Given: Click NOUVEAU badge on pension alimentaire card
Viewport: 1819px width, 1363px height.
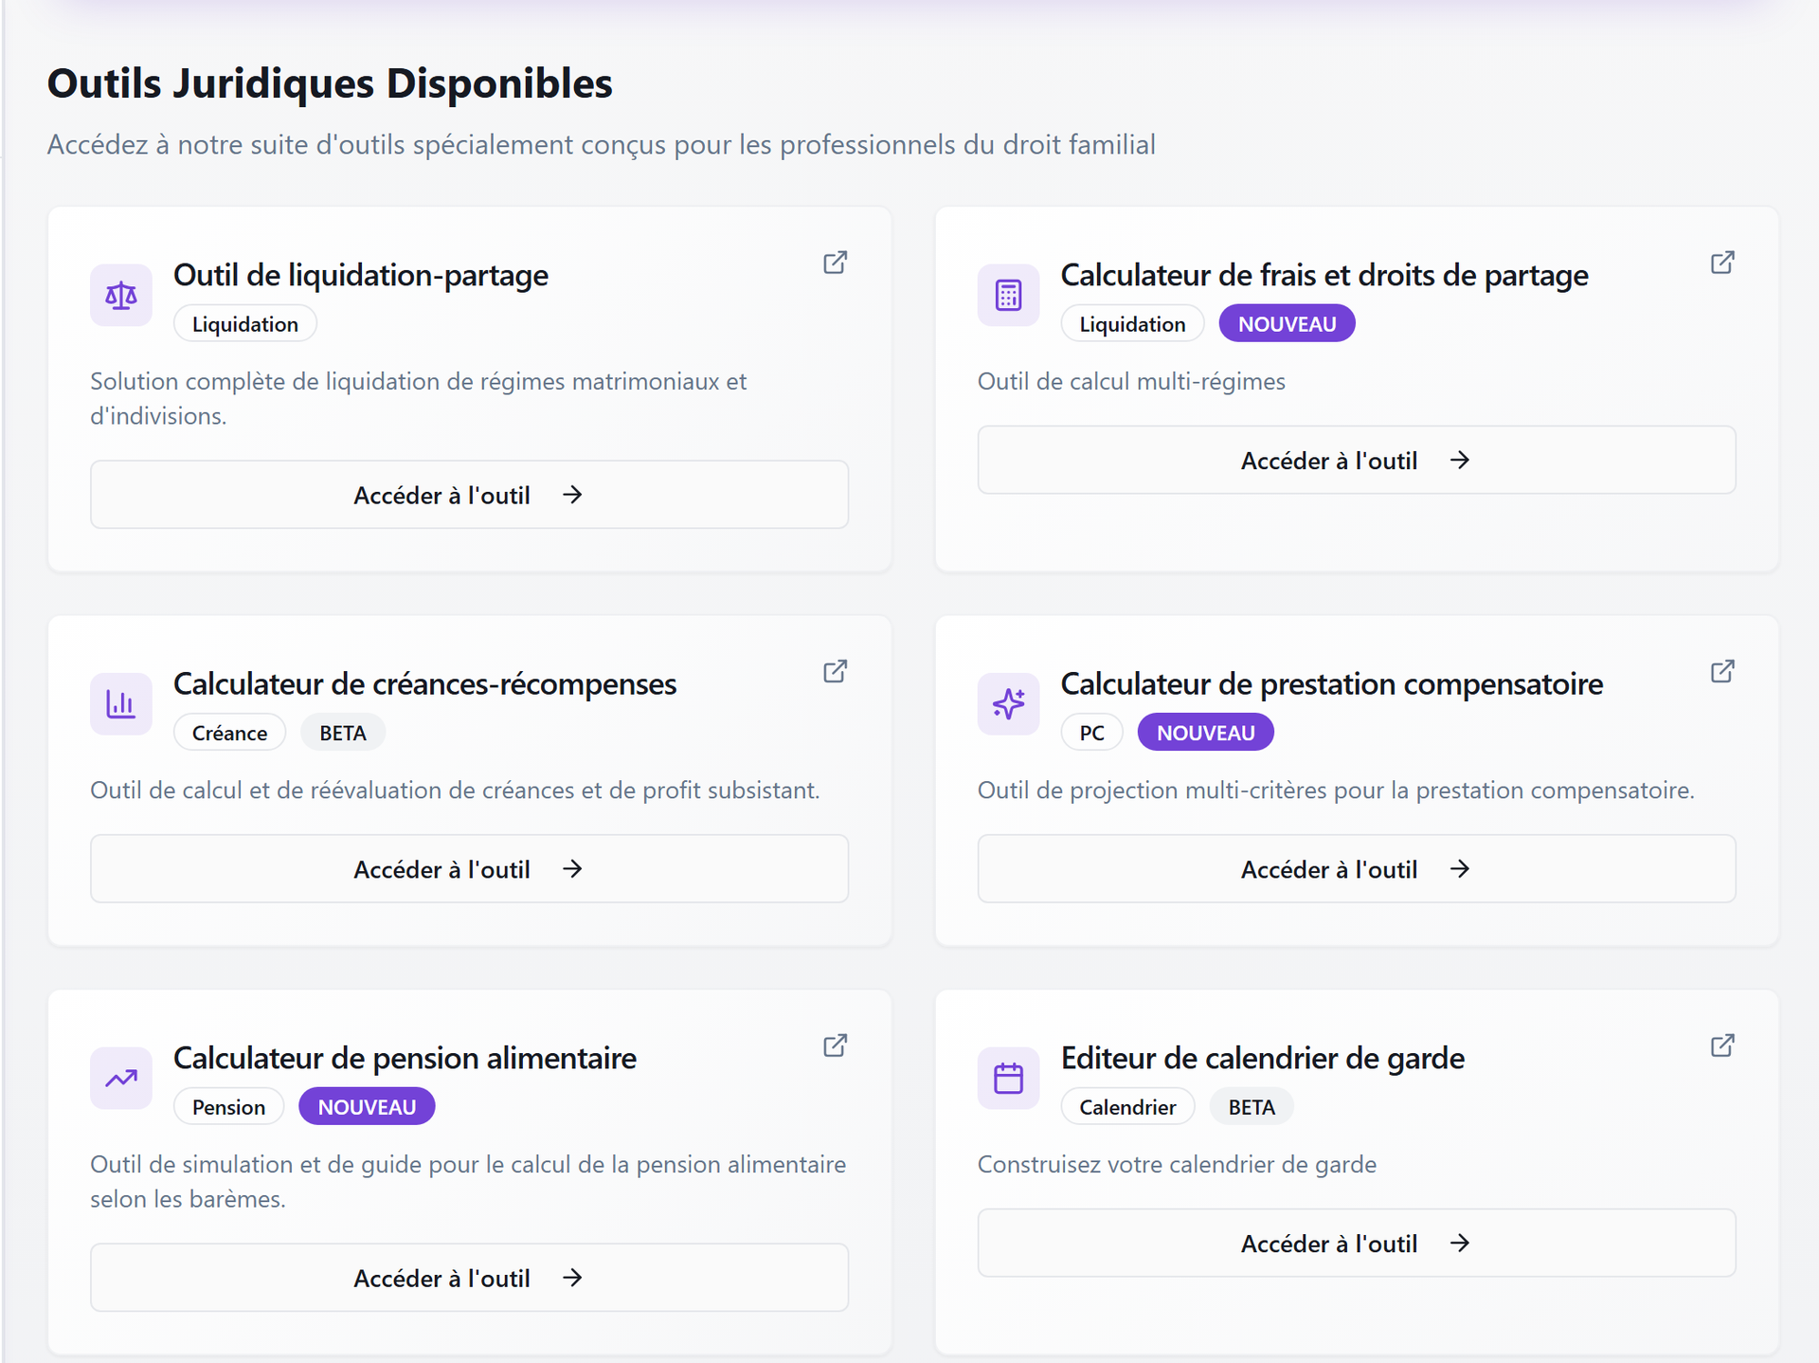Looking at the screenshot, I should (x=367, y=1107).
